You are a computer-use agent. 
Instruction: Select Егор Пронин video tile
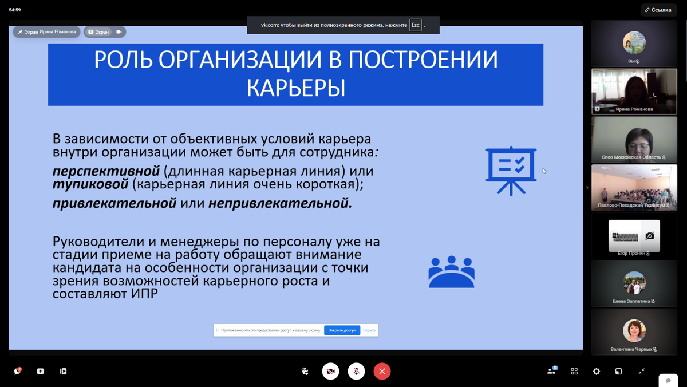point(634,235)
